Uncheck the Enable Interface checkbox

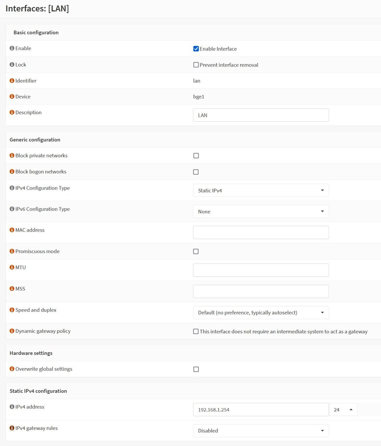(x=196, y=49)
